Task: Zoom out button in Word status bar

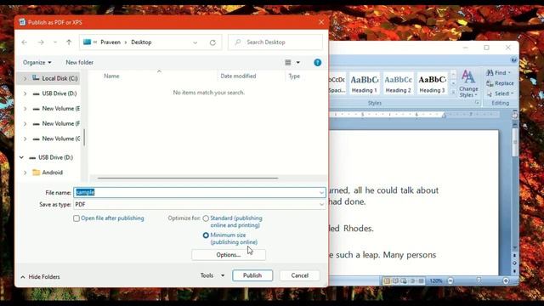Action: click(x=450, y=280)
